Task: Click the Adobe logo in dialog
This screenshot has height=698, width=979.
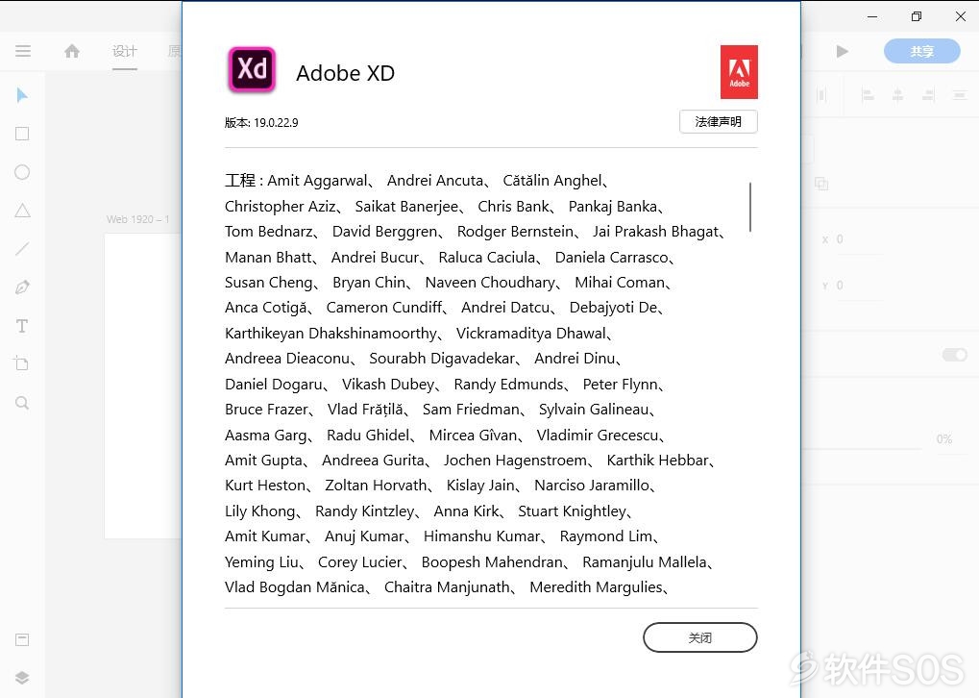Action: tap(739, 72)
